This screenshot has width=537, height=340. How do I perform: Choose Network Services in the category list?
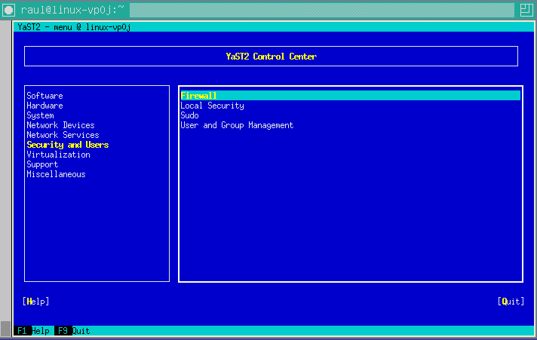tap(63, 135)
